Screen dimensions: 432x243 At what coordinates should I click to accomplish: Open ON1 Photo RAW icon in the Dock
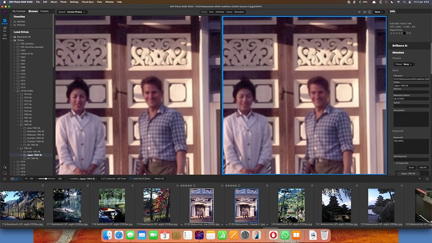pos(199,235)
